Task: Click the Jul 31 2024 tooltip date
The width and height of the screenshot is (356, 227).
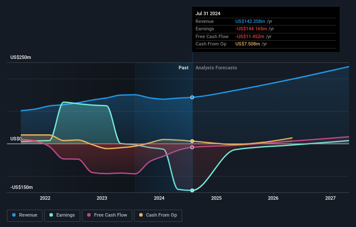Action: [x=208, y=13]
